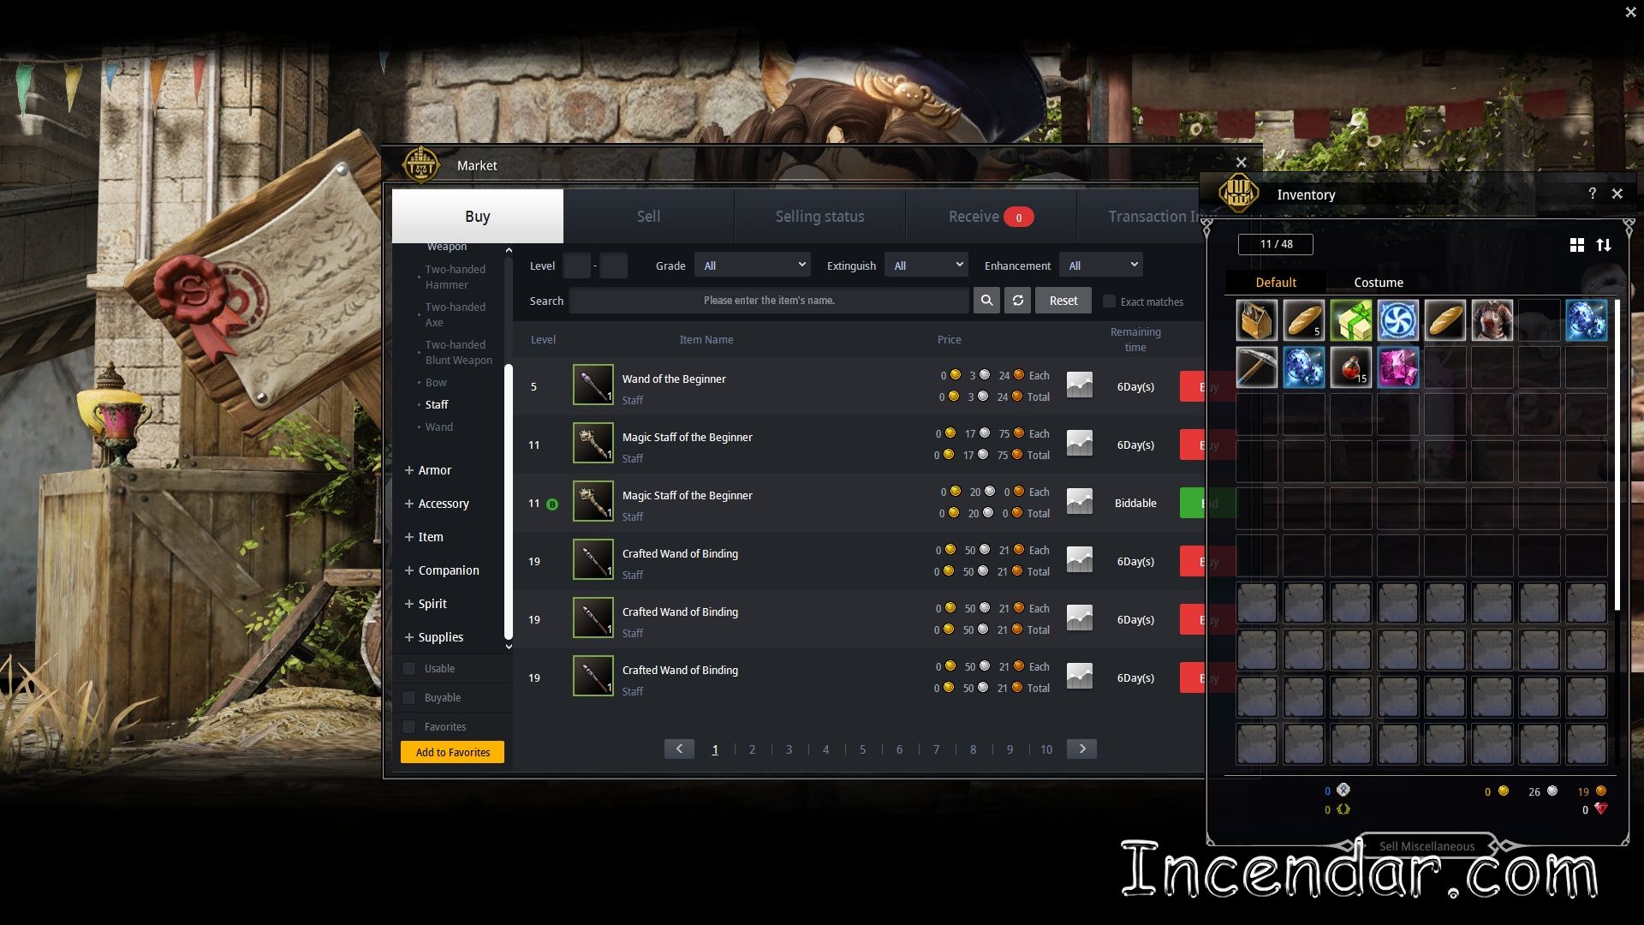Enable the Buyable filter checkbox
Screen dimensions: 1644x925
pos(409,697)
